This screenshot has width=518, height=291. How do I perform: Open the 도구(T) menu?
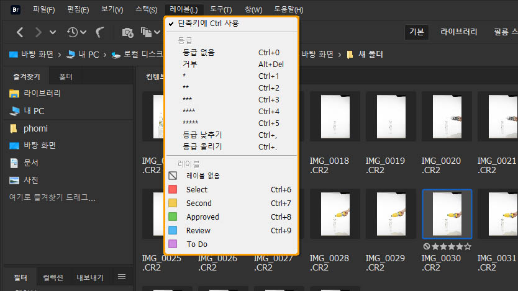(x=221, y=9)
